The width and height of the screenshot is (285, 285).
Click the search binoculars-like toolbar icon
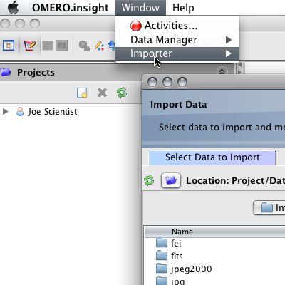(84, 46)
